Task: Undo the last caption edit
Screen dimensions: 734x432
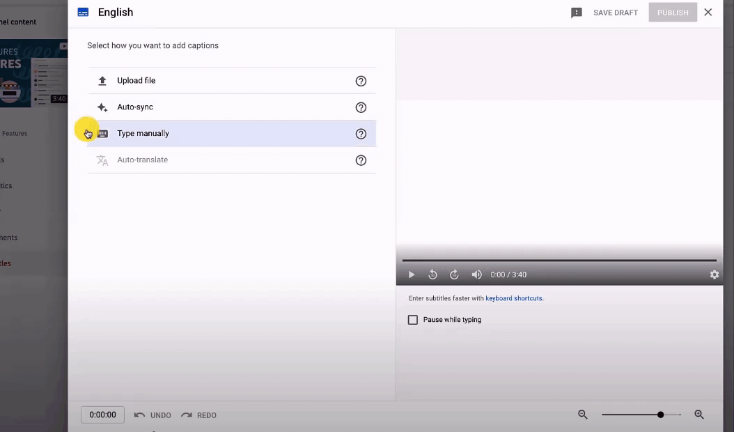Action: [153, 415]
